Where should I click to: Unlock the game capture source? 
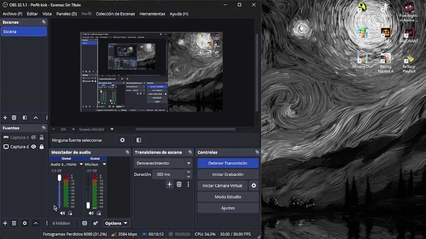tap(42, 137)
